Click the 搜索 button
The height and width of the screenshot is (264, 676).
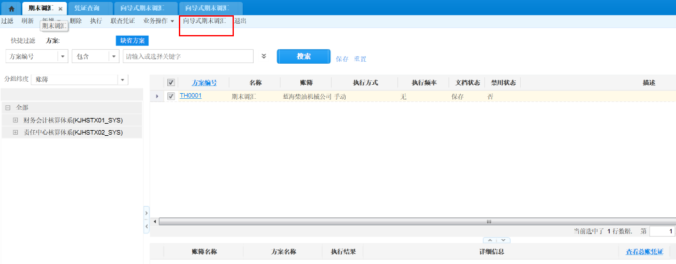coord(303,56)
